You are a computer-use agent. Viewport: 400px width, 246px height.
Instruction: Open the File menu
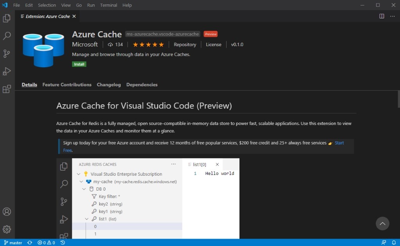(x=16, y=5)
